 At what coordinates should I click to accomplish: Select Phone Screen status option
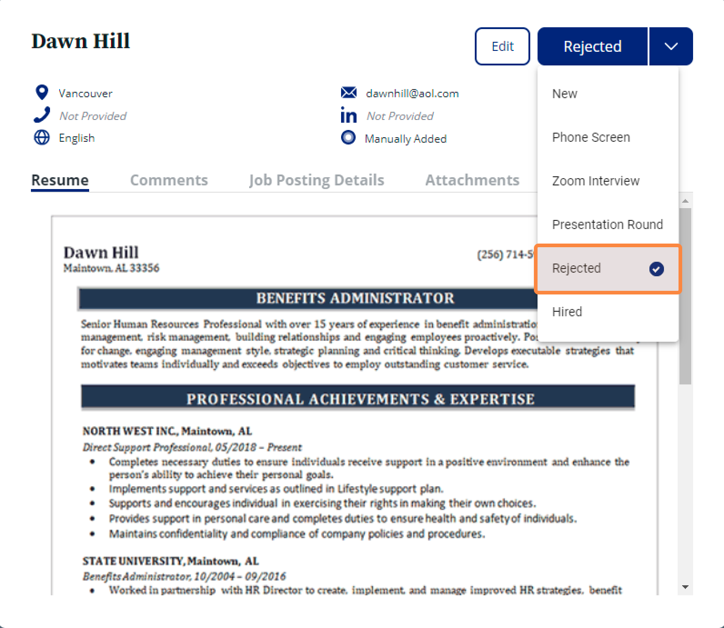608,137
